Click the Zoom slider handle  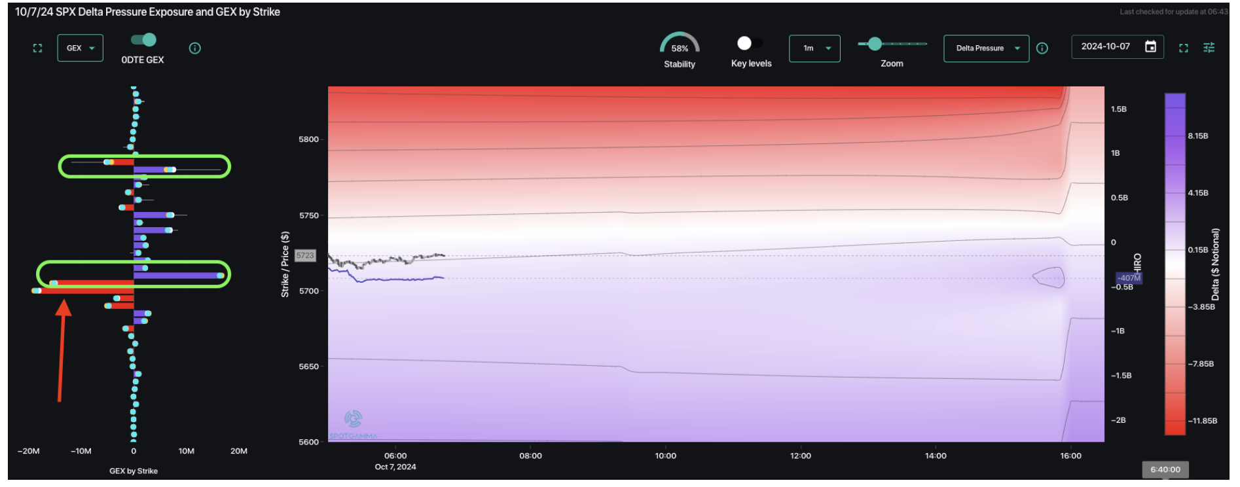(x=875, y=44)
